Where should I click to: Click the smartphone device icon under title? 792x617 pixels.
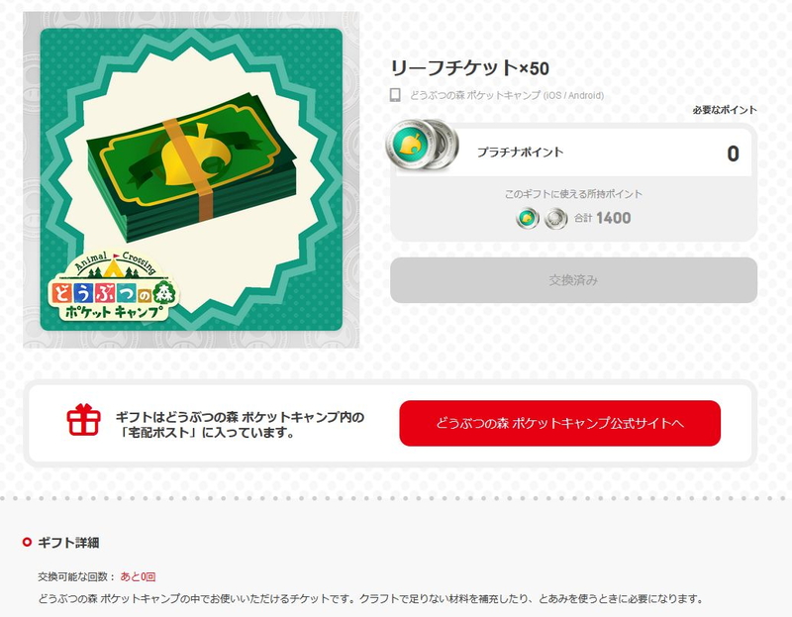click(x=395, y=95)
